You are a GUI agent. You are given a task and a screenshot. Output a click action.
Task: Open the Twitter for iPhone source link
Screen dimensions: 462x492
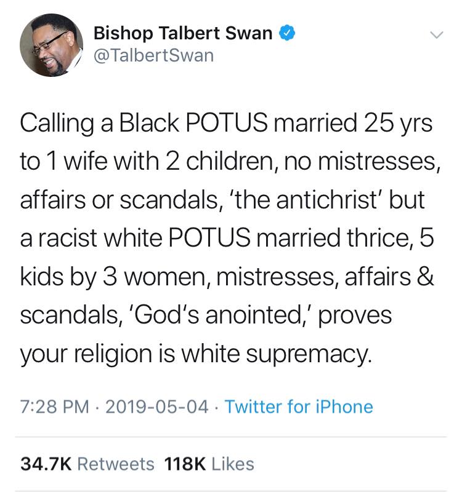[298, 407]
